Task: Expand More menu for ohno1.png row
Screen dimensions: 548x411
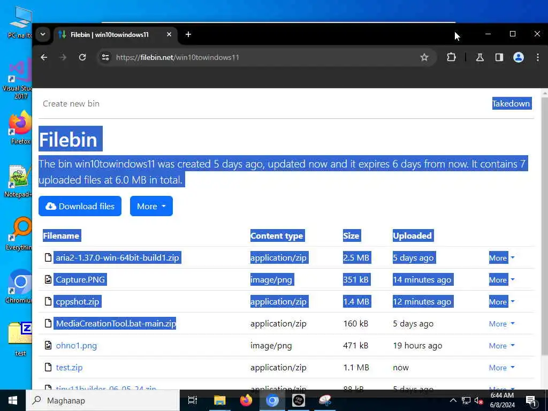Action: point(501,346)
